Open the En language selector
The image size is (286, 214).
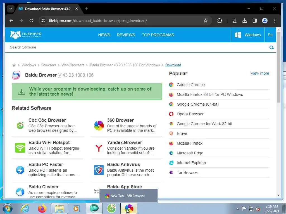[x=270, y=35]
